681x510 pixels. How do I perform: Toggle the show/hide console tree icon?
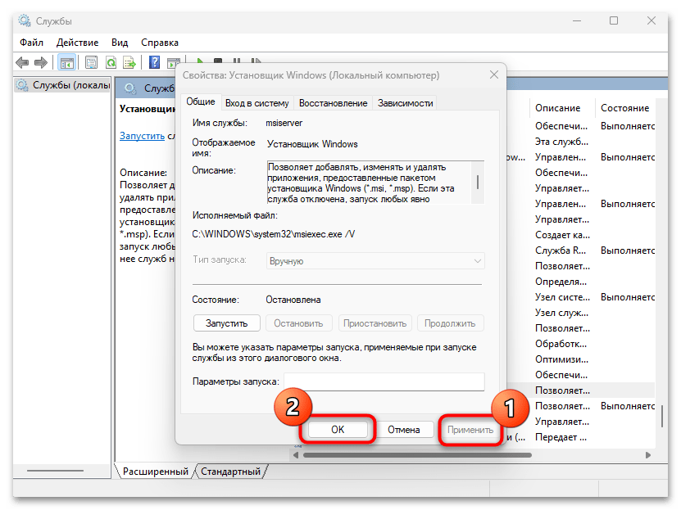tap(67, 63)
